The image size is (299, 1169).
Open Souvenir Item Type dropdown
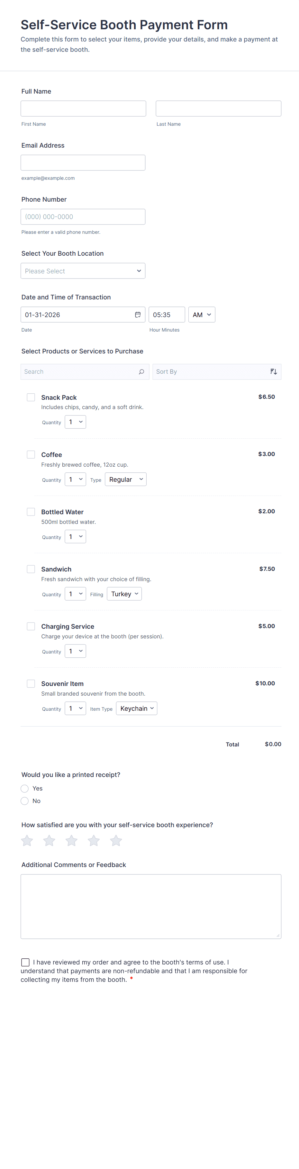click(x=136, y=708)
